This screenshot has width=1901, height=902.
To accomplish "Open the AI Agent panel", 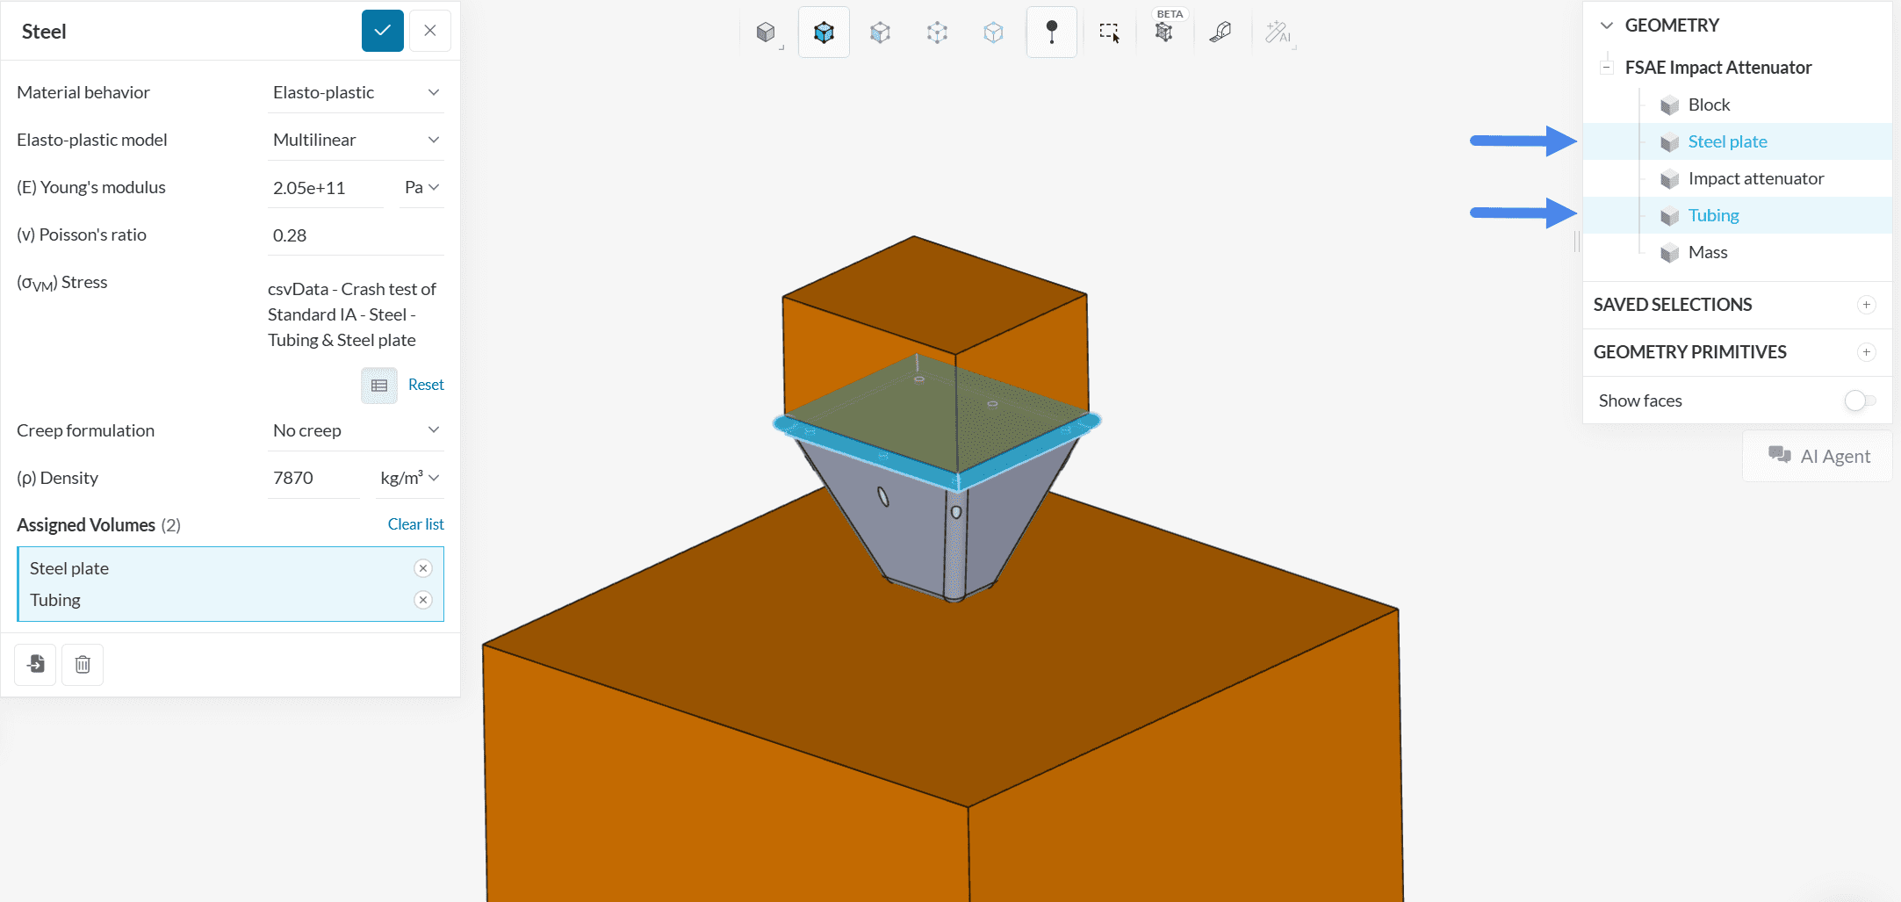I will (x=1818, y=456).
